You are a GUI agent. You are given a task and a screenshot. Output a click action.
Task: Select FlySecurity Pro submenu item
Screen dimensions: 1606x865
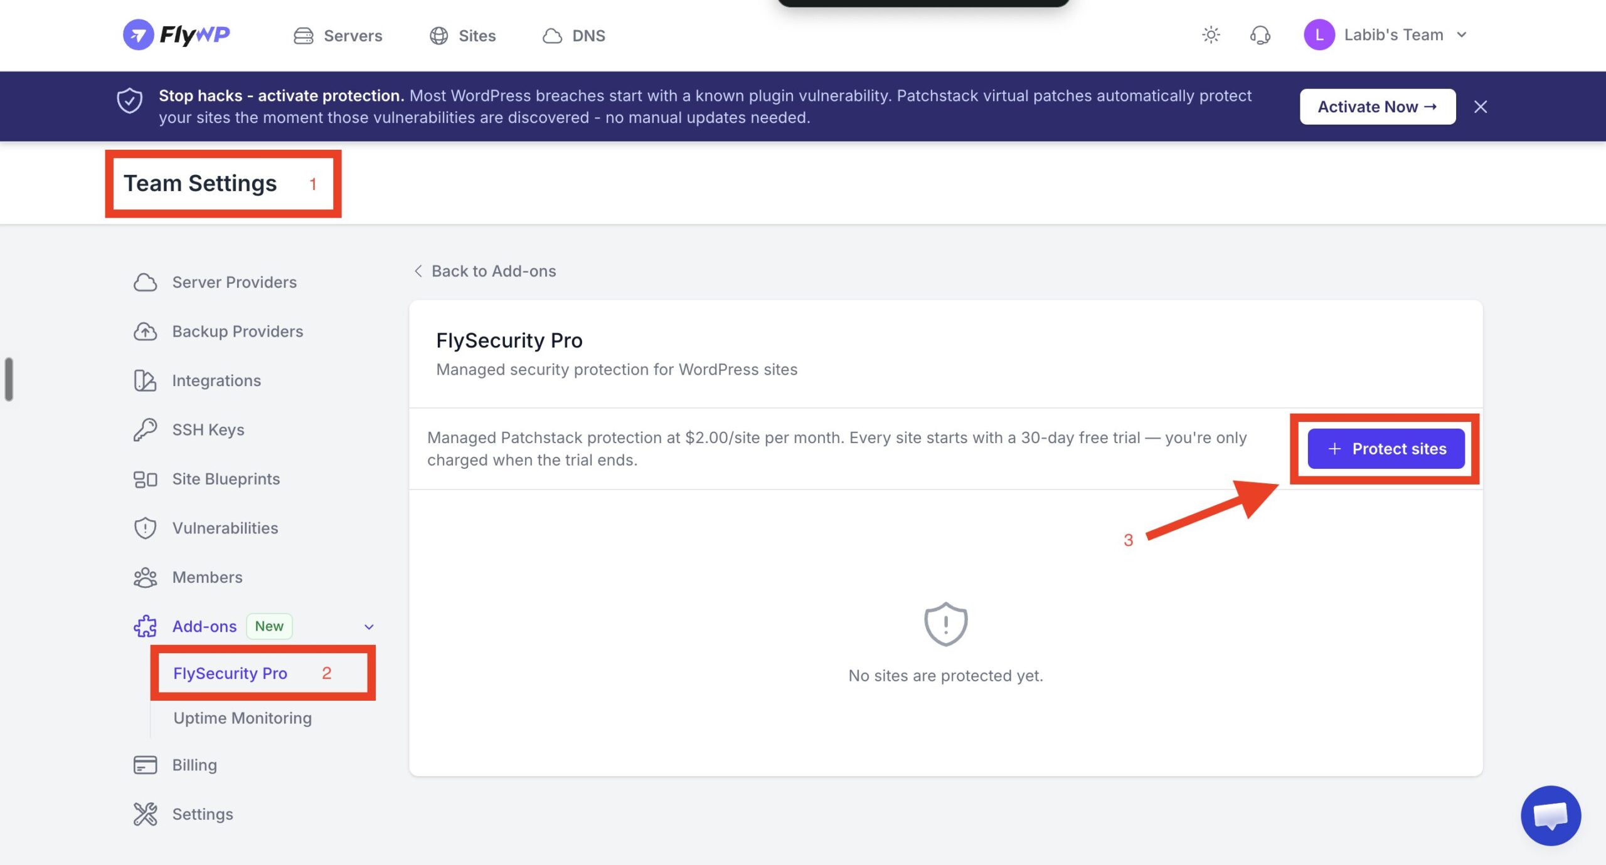[x=230, y=673]
